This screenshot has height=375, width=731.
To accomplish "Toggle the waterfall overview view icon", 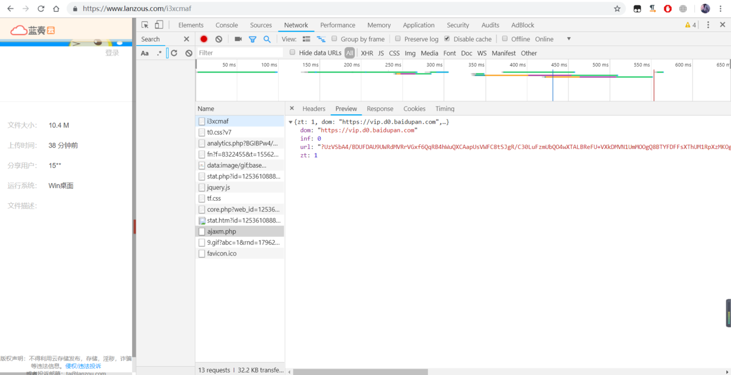I will 321,39.
